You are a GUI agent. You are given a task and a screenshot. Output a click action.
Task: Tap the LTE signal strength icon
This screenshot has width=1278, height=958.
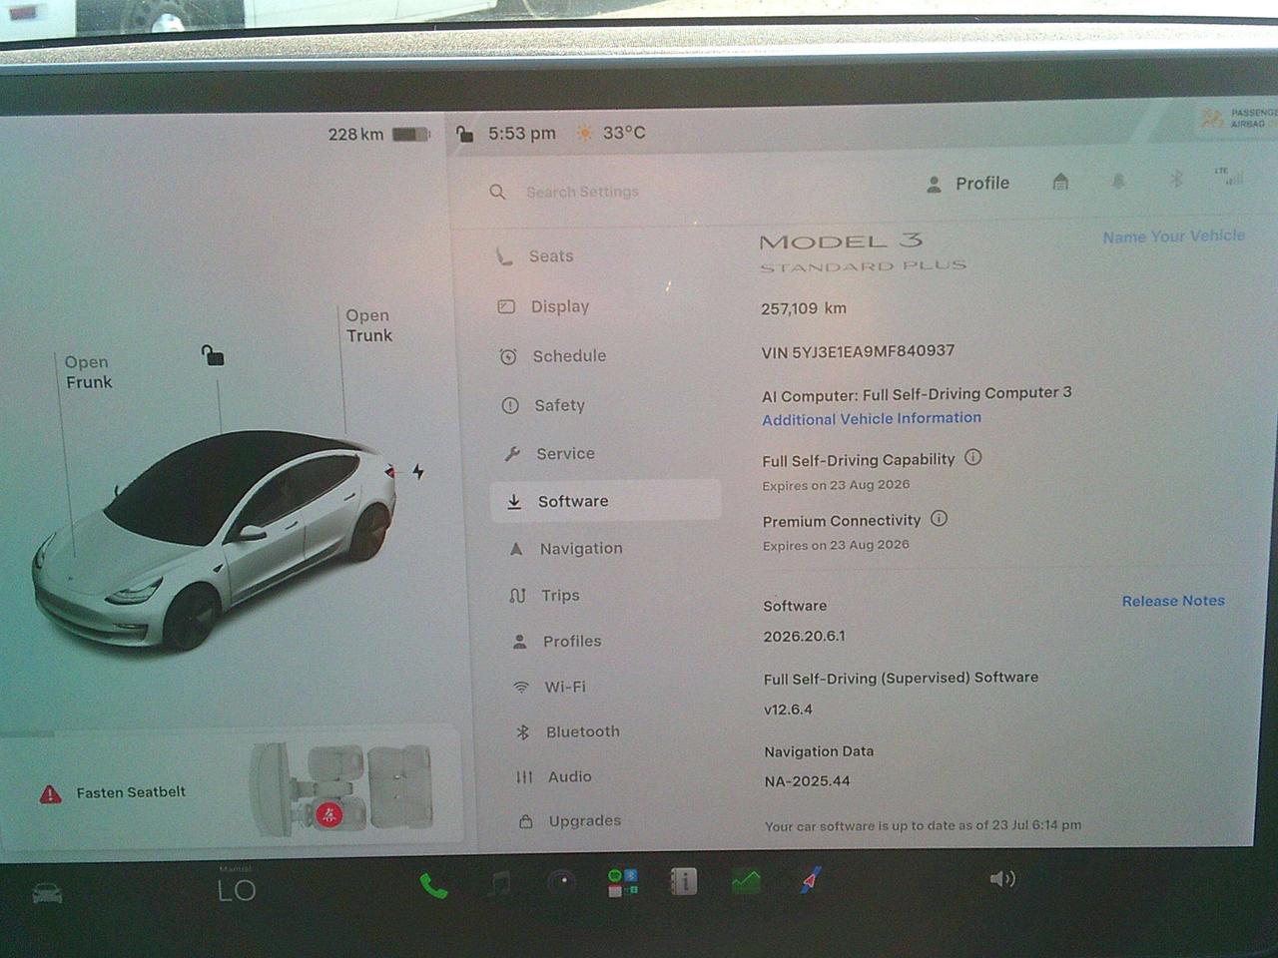click(x=1230, y=177)
